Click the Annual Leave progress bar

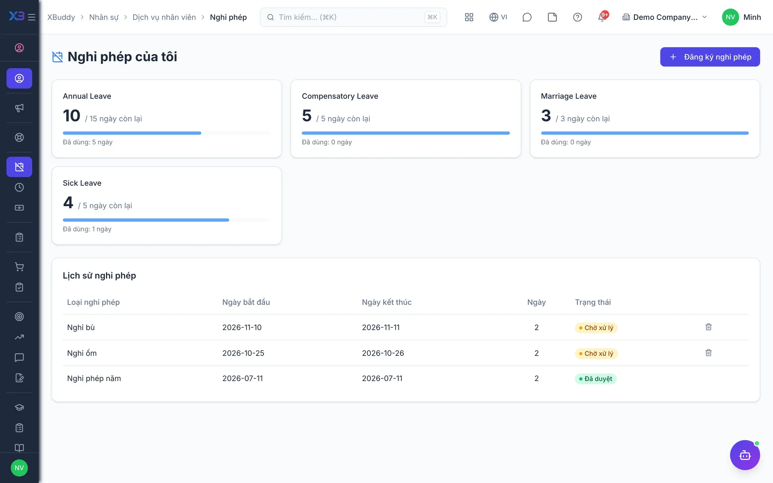tap(166, 133)
